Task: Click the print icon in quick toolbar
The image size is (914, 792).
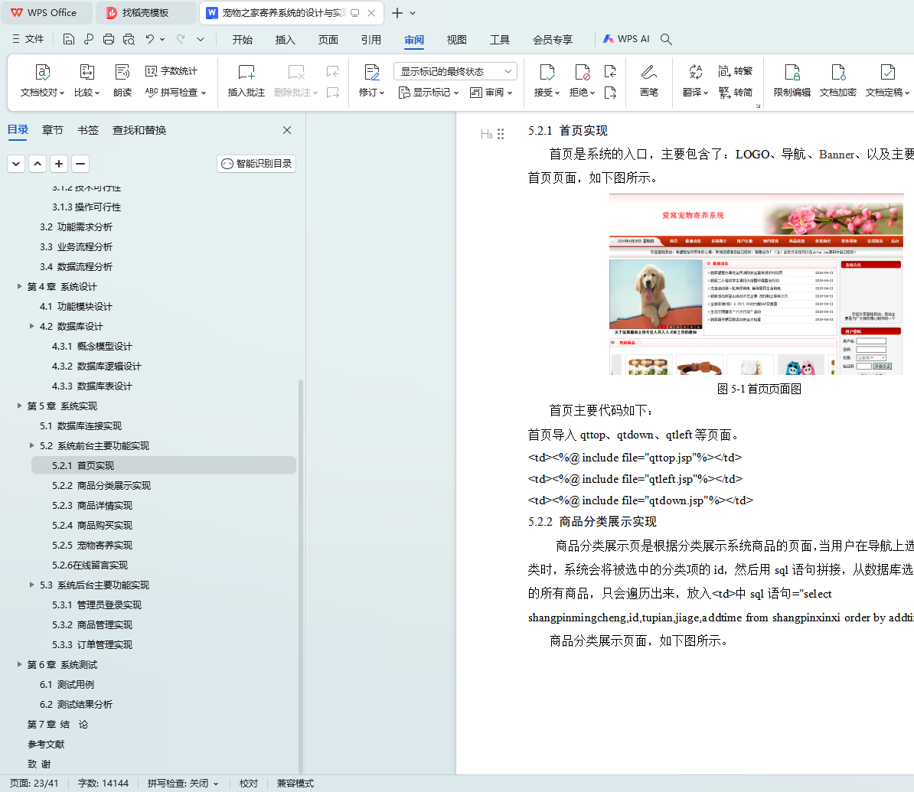Action: (x=109, y=39)
